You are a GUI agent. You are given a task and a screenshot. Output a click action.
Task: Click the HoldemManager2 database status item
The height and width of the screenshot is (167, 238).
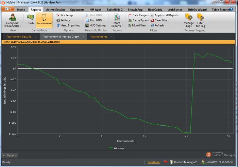tap(183, 162)
